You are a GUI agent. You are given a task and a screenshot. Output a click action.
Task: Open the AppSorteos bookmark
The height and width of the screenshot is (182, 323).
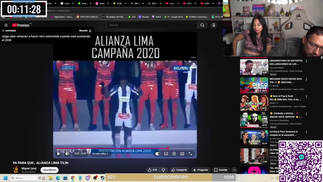pyautogui.click(x=61, y=17)
